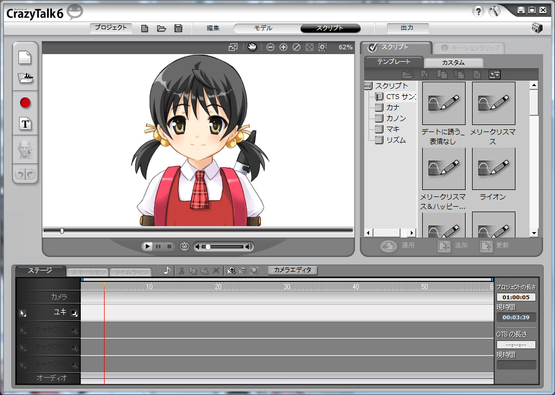Viewport: 555px width, 395px height.
Task: Switch to the モデル mode tab
Action: 263,28
